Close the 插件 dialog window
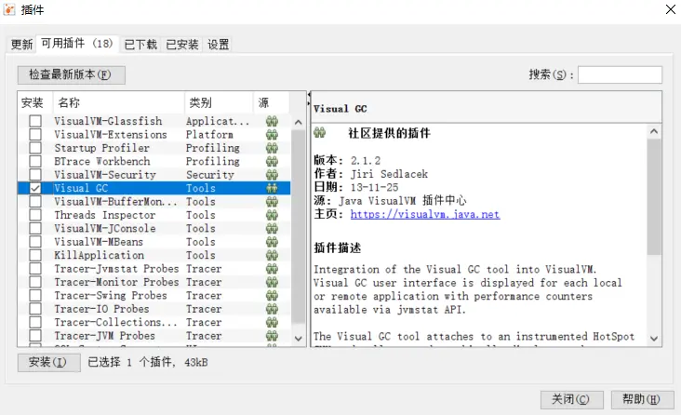This screenshot has width=681, height=415. coord(671,9)
